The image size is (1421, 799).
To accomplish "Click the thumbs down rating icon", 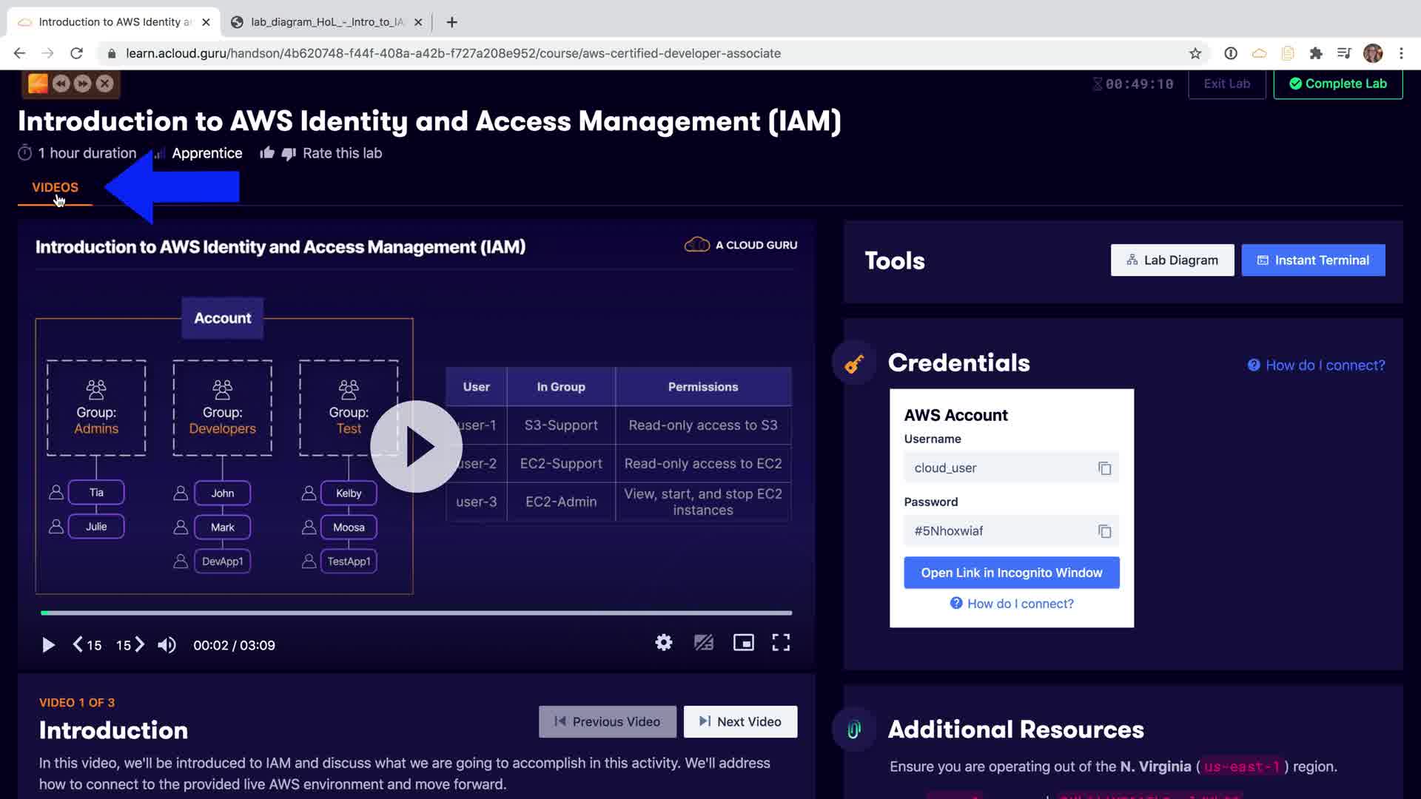I will (x=289, y=153).
